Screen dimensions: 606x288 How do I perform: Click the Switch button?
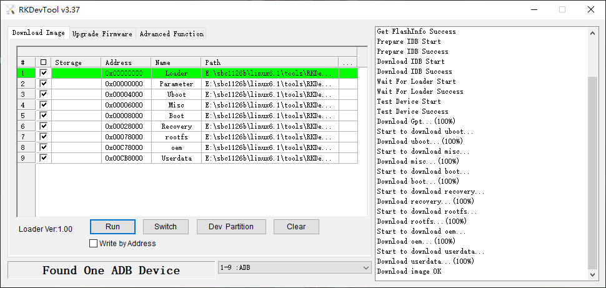tap(166, 227)
